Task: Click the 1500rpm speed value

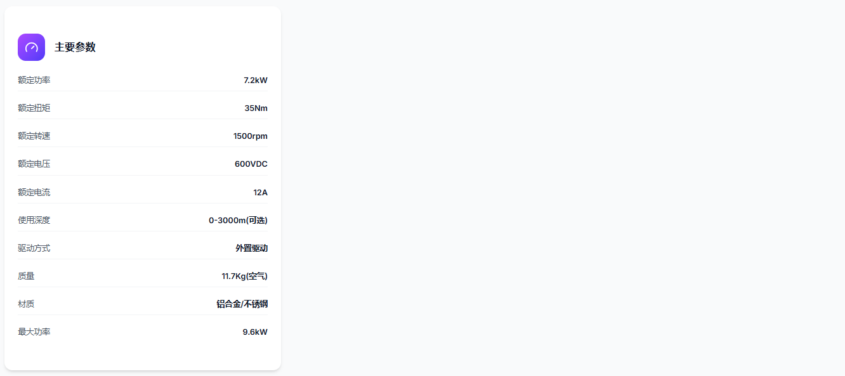Action: (x=250, y=136)
